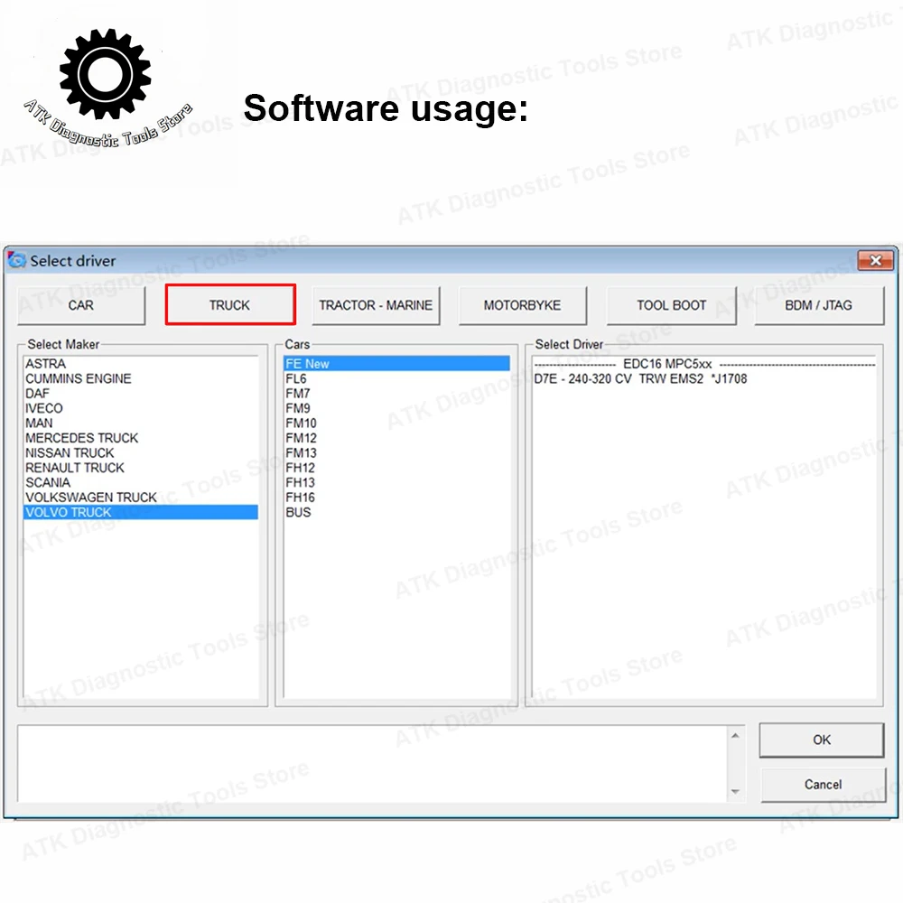The width and height of the screenshot is (903, 903).
Task: Choose VOLKSWAGEN TRUCK maker
Action: point(141,498)
